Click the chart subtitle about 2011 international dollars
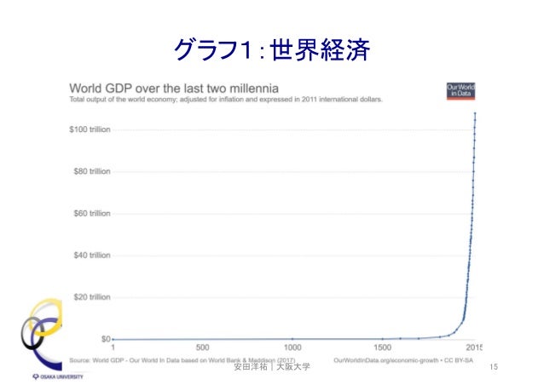 pyautogui.click(x=226, y=100)
